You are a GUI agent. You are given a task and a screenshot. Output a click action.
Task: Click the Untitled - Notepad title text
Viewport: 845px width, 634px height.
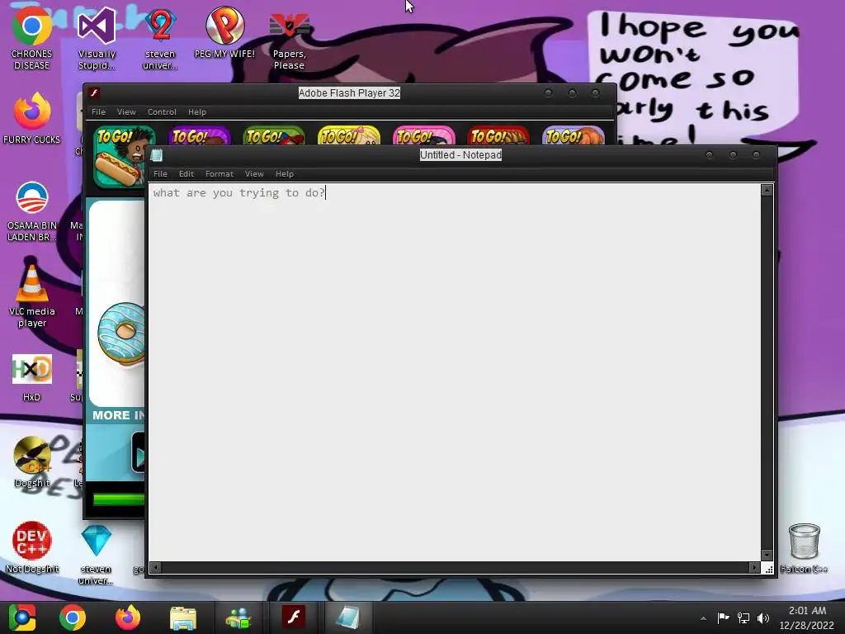tap(460, 154)
